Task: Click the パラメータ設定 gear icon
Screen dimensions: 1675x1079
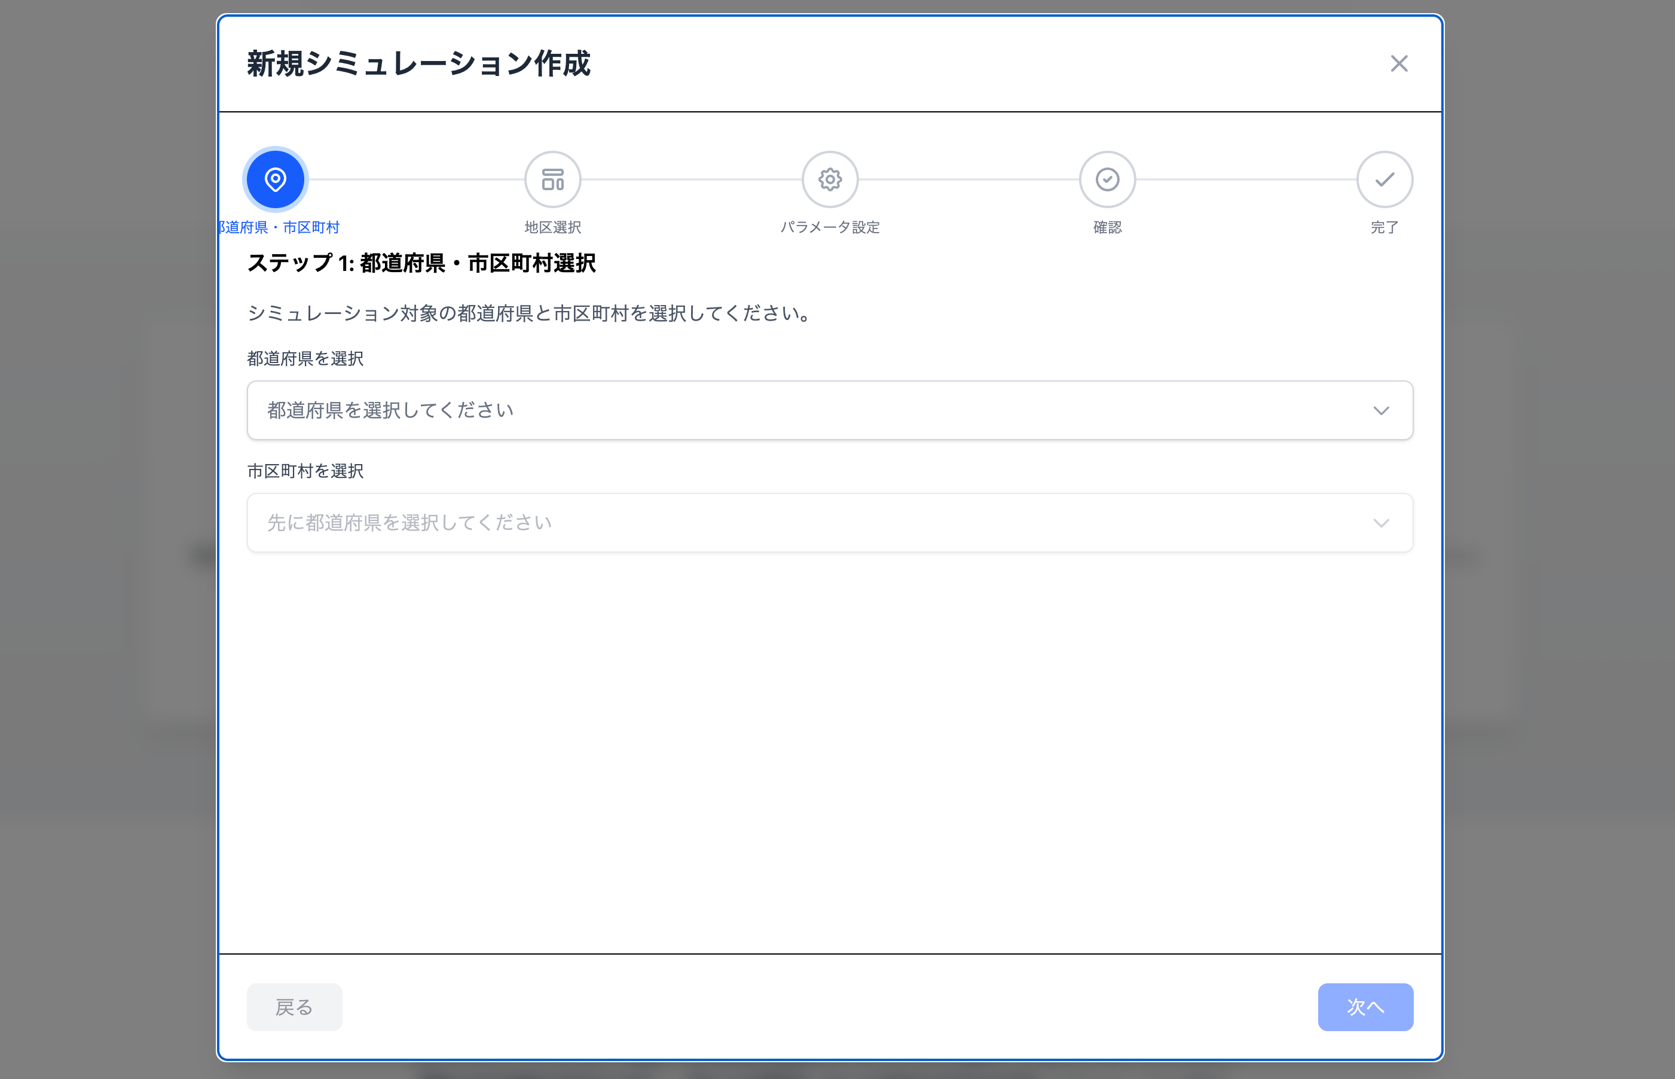Action: (x=830, y=179)
